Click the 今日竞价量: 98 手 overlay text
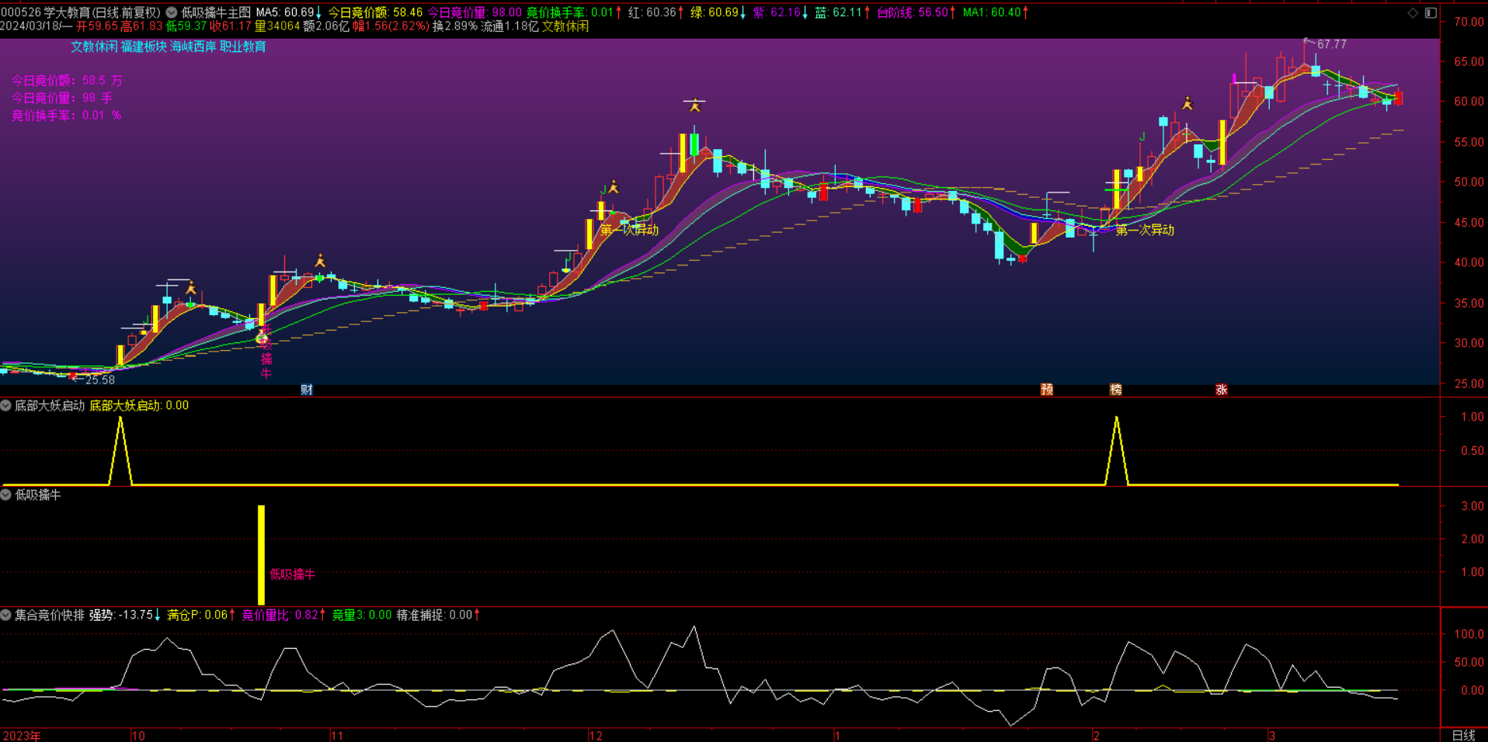Image resolution: width=1488 pixels, height=742 pixels. (x=62, y=98)
